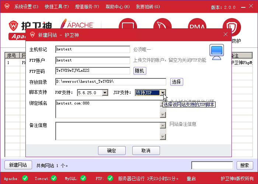
Task: Click the shield icon in 新建网站 dialog title
Action: [32, 35]
